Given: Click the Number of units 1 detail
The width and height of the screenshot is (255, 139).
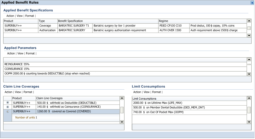Looking at the screenshot, I should [26, 118].
